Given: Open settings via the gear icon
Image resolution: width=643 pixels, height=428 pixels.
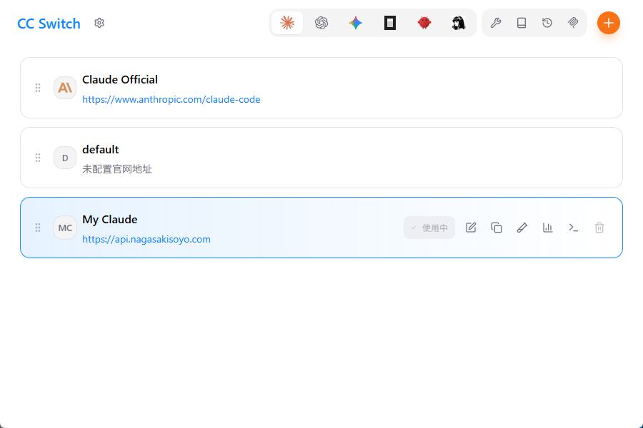Looking at the screenshot, I should [x=99, y=23].
